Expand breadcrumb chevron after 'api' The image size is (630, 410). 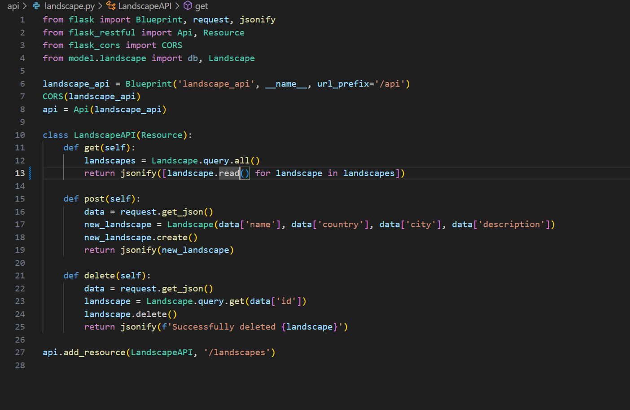click(x=25, y=6)
